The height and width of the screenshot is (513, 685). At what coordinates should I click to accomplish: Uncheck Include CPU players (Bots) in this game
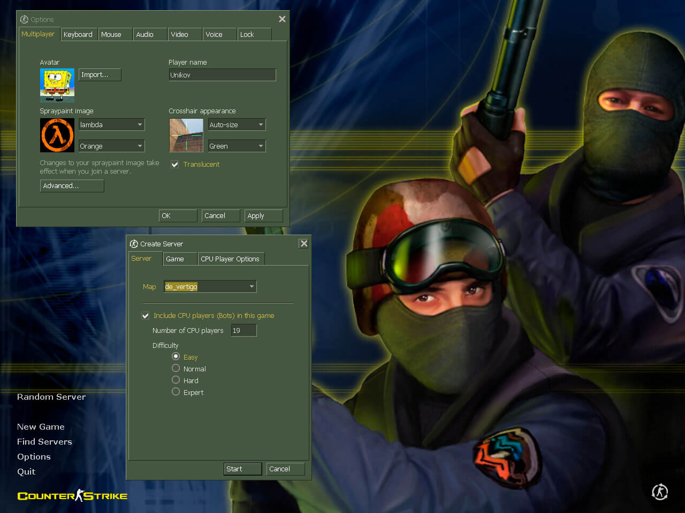(x=145, y=315)
